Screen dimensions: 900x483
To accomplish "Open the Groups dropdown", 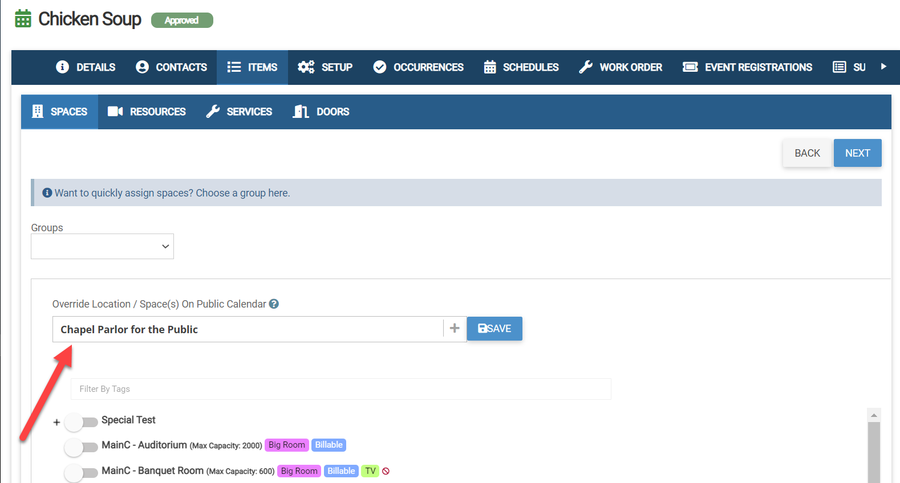I will tap(102, 247).
